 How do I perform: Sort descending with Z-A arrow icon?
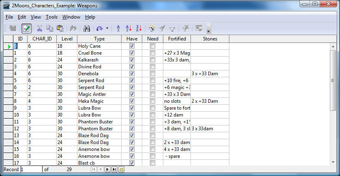click(139, 28)
